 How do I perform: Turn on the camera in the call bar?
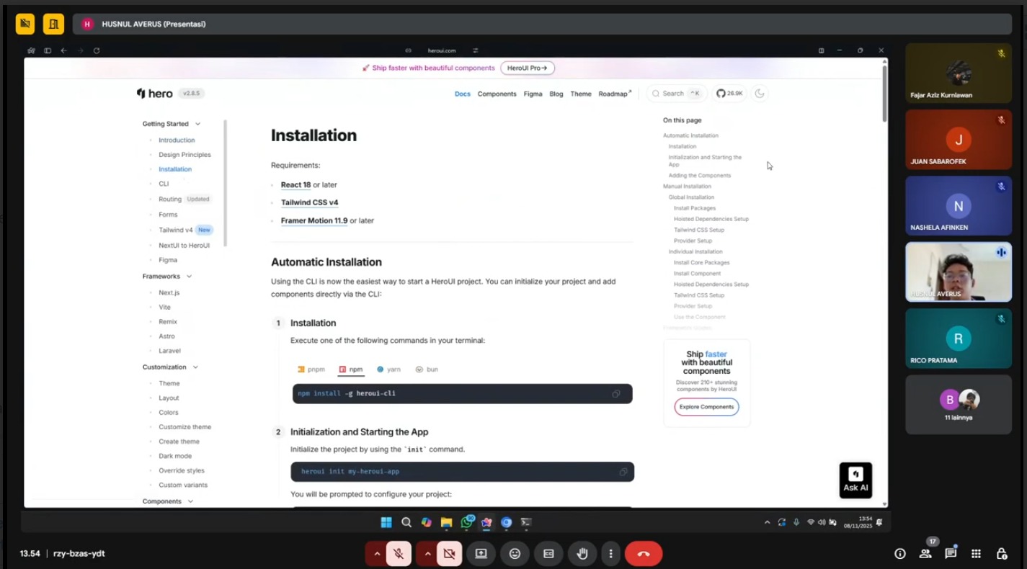[449, 553]
